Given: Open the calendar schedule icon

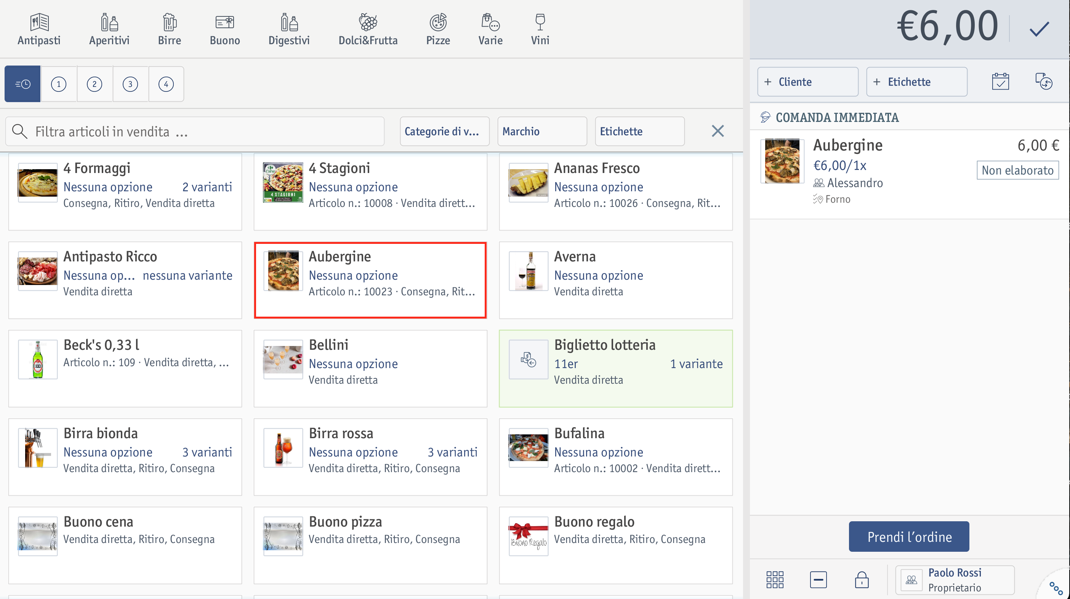Looking at the screenshot, I should [x=1000, y=82].
